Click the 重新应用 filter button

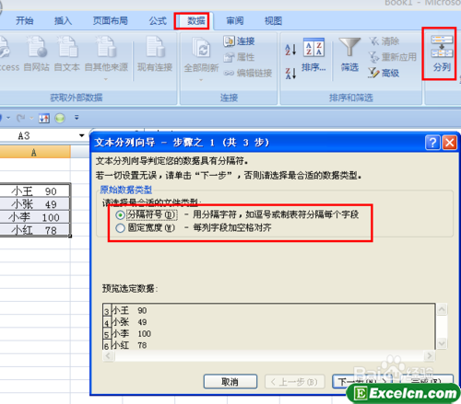click(x=393, y=57)
